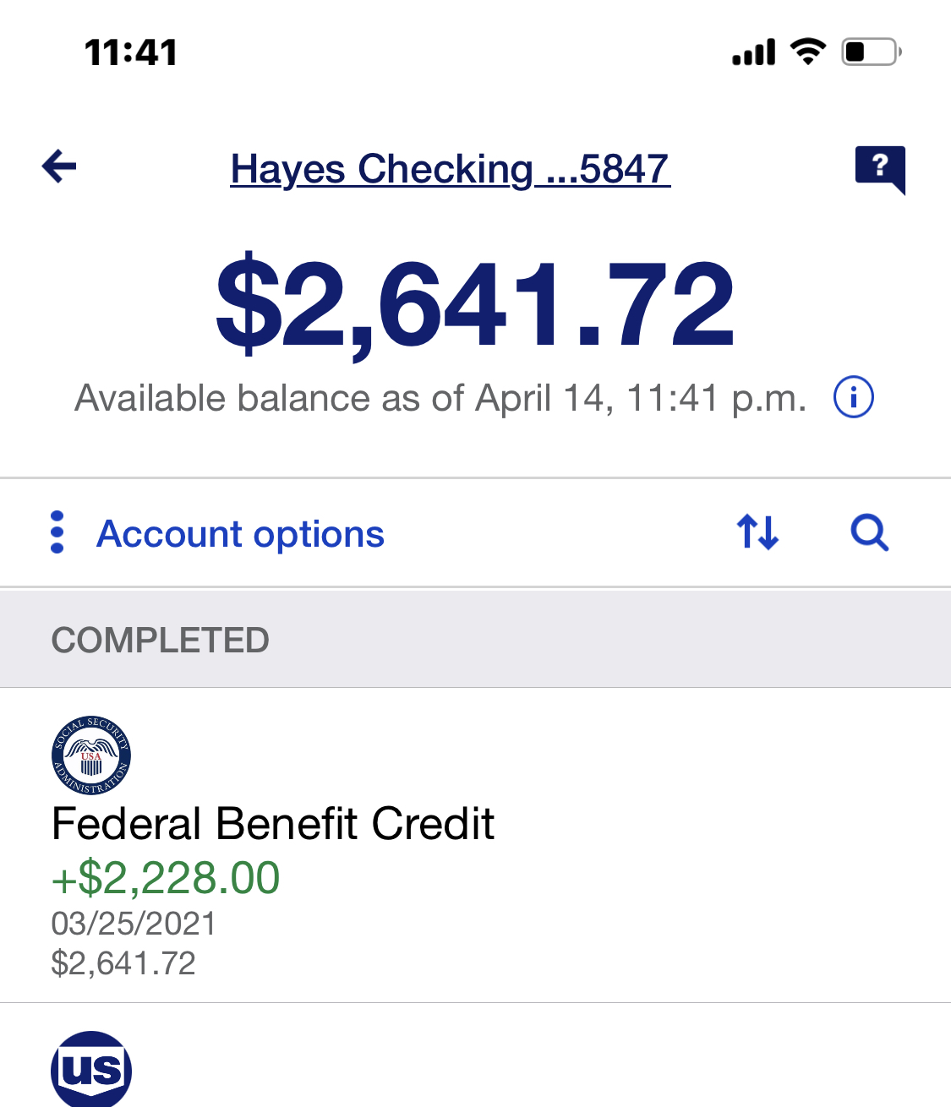Tap the US shield logo at bottom
The image size is (951, 1107).
click(91, 1070)
